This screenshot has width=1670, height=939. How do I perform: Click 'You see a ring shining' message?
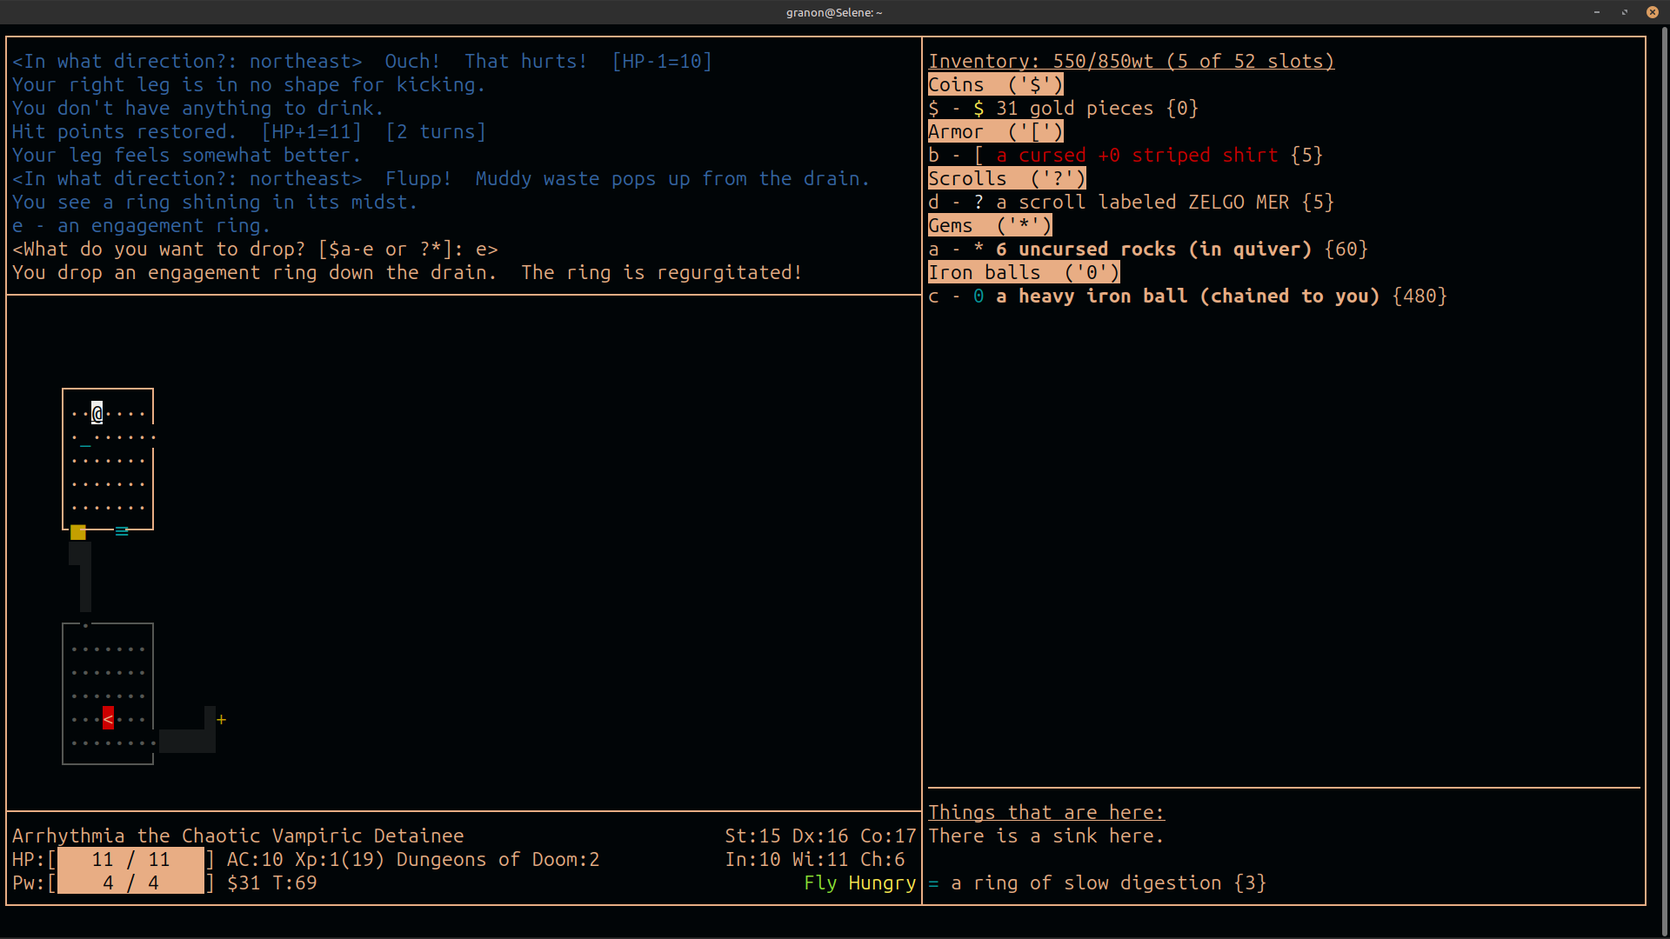tap(215, 203)
